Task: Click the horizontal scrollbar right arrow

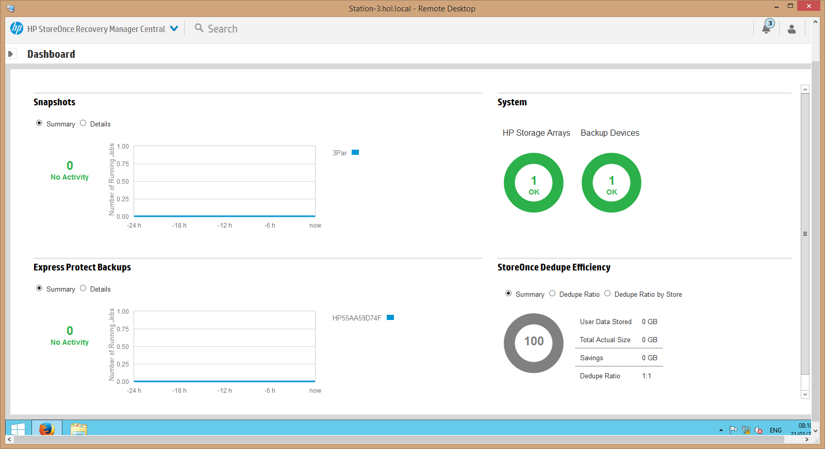Action: (x=807, y=439)
